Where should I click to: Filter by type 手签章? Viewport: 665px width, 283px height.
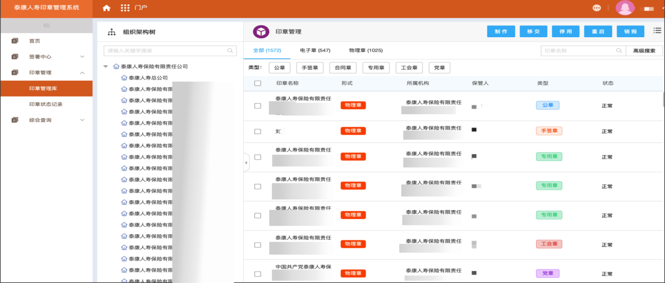click(310, 68)
